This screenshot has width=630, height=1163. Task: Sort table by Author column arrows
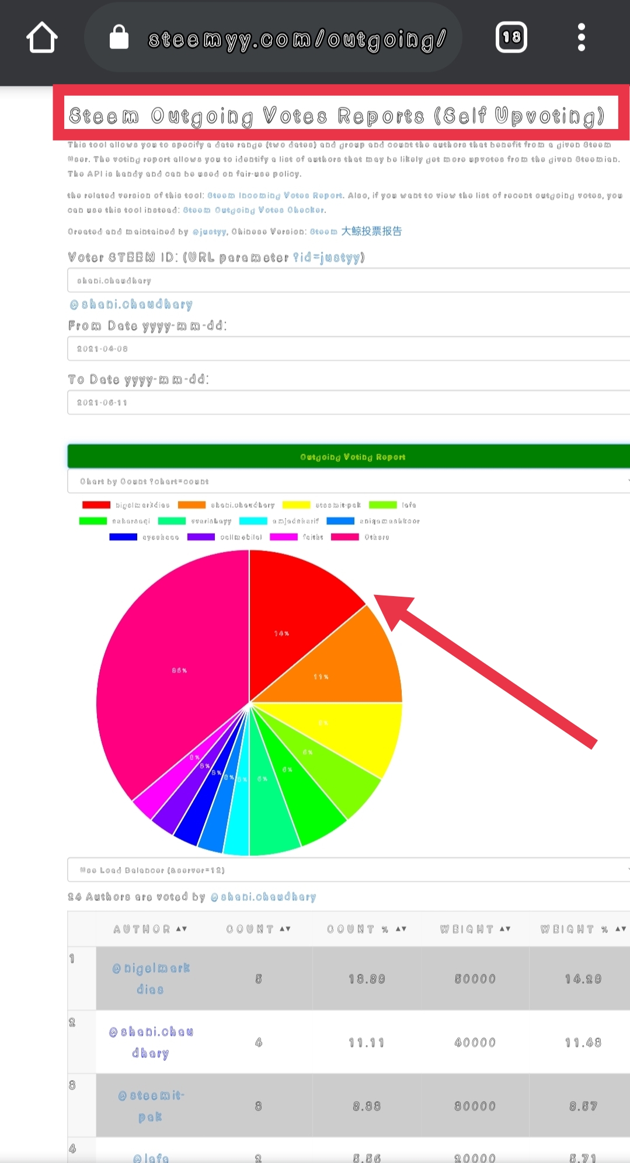[x=182, y=929]
